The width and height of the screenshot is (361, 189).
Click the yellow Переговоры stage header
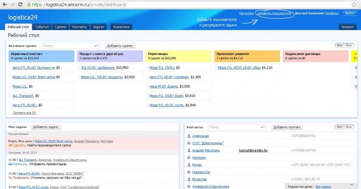click(x=178, y=56)
